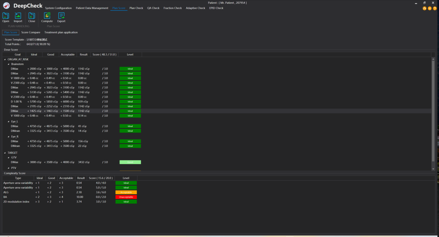This screenshot has height=237, width=439.
Task: Go to the EPID Check tab
Action: tap(216, 8)
